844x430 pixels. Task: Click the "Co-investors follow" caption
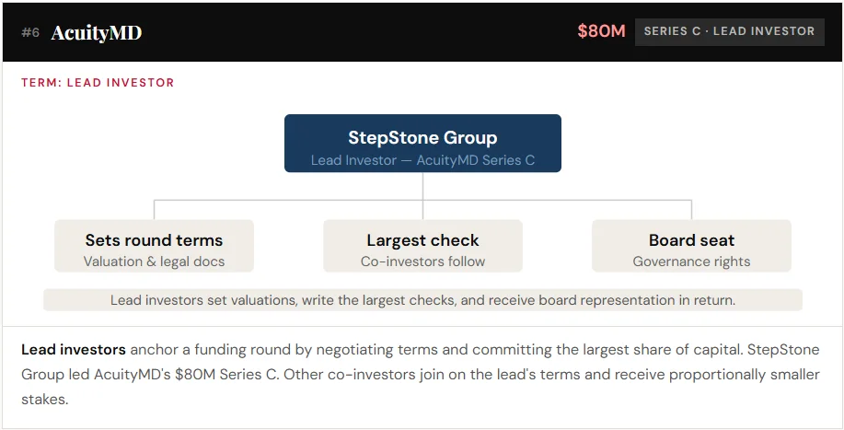pos(422,261)
